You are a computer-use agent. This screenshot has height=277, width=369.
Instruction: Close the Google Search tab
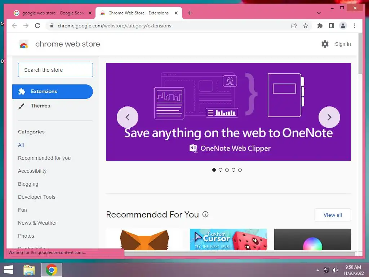click(x=90, y=13)
